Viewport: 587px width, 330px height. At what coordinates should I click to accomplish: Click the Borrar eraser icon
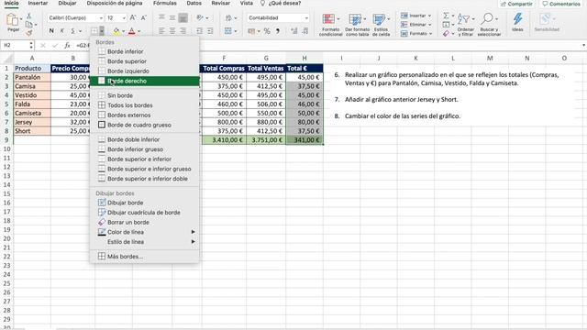pos(446,33)
